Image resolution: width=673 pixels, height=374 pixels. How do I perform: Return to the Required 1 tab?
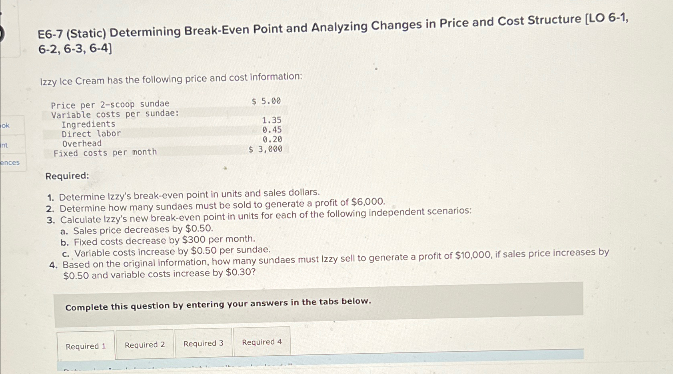click(x=86, y=345)
